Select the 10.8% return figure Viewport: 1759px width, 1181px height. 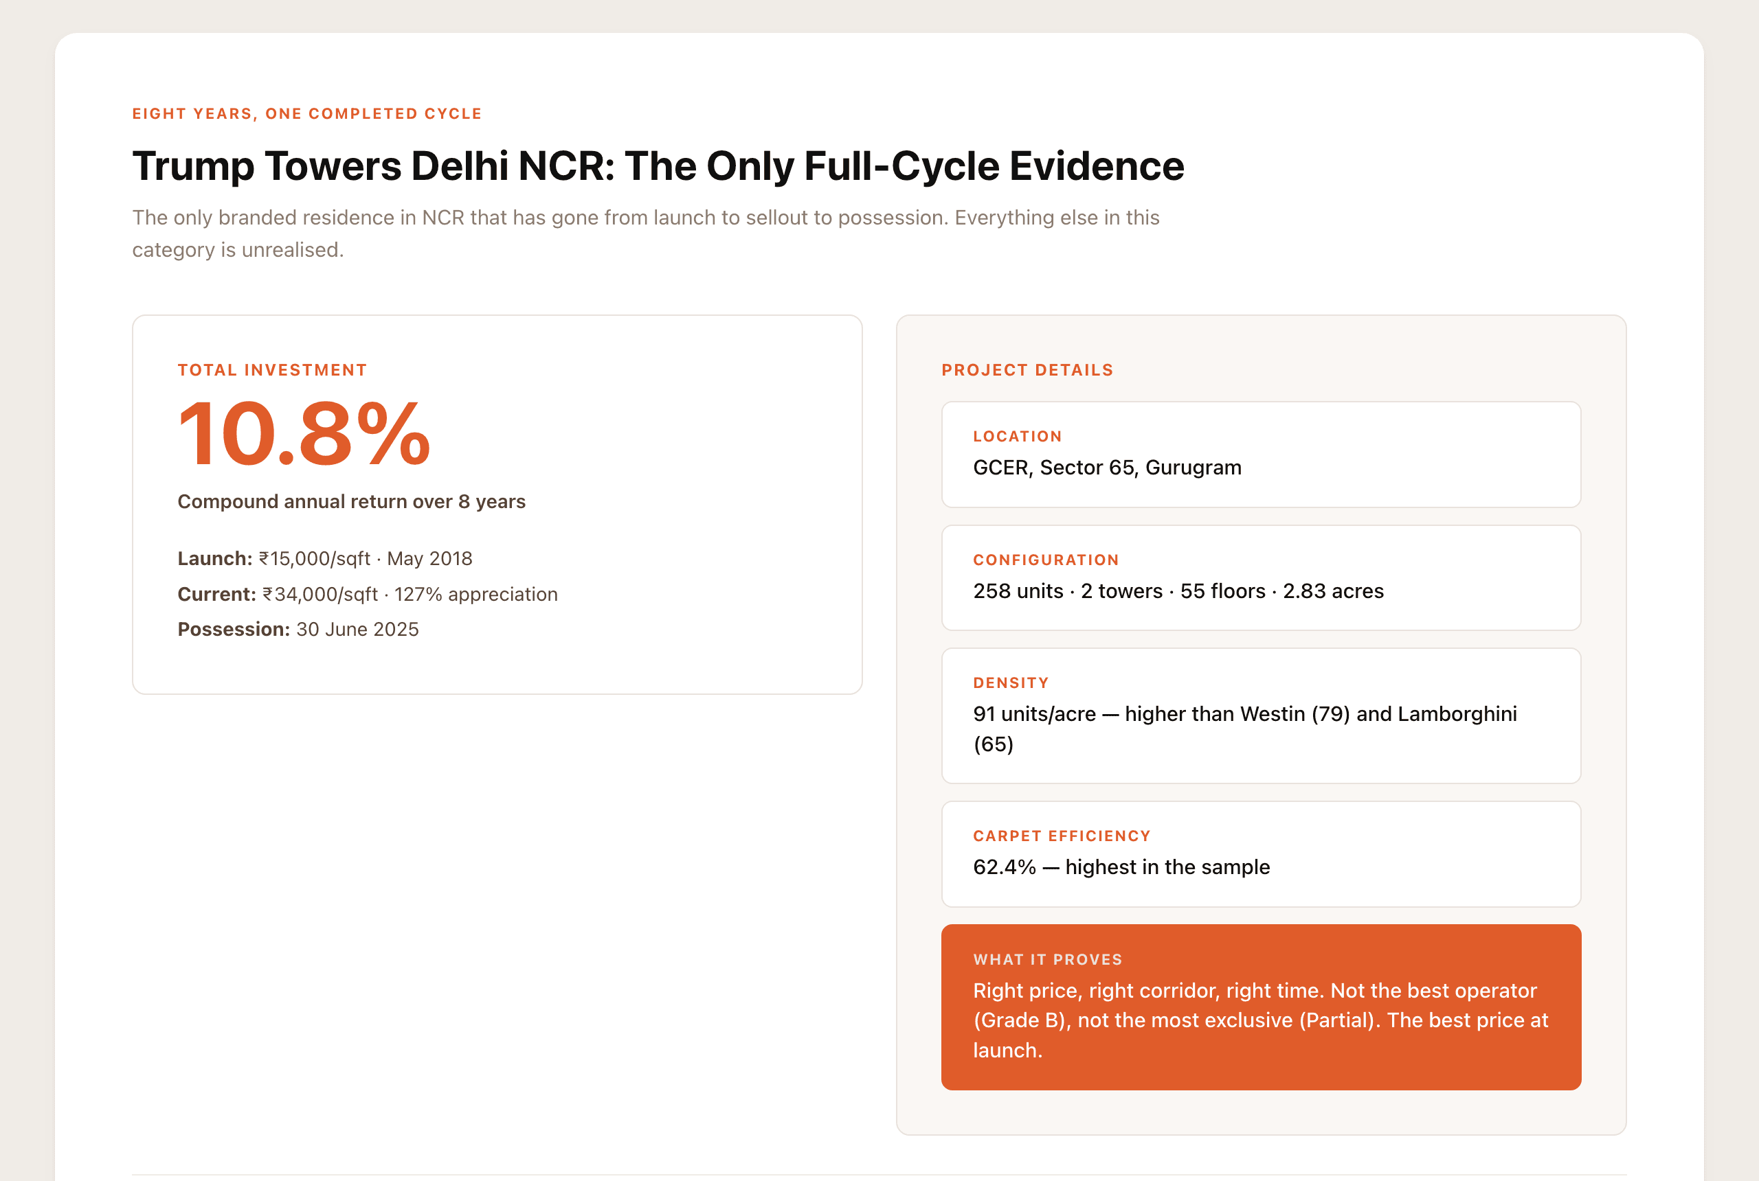click(304, 435)
